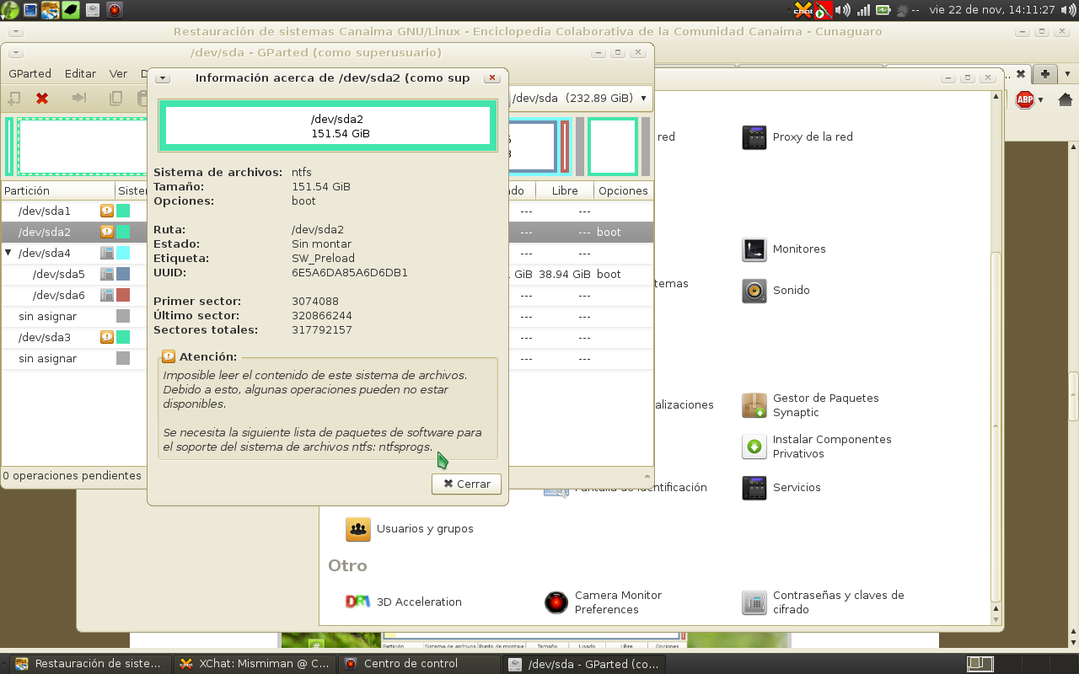
Task: Open the network signal indicator
Action: click(863, 10)
